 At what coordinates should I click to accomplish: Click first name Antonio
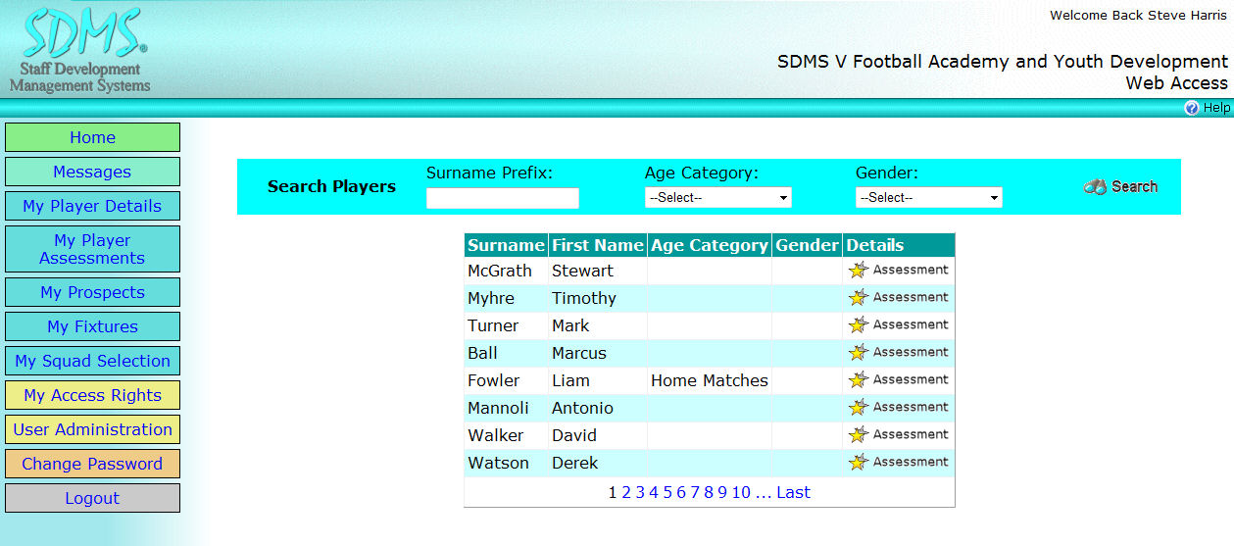(582, 408)
